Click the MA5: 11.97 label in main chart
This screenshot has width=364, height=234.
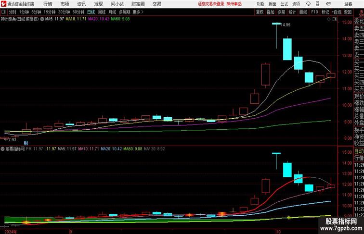click(54, 19)
